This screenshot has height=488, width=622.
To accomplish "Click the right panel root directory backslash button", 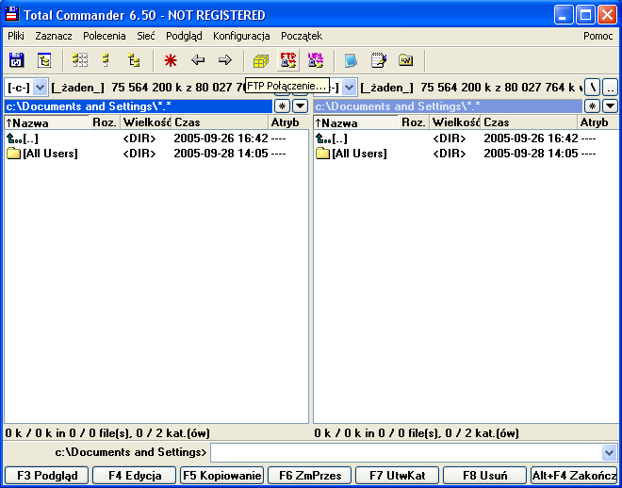I will point(592,88).
